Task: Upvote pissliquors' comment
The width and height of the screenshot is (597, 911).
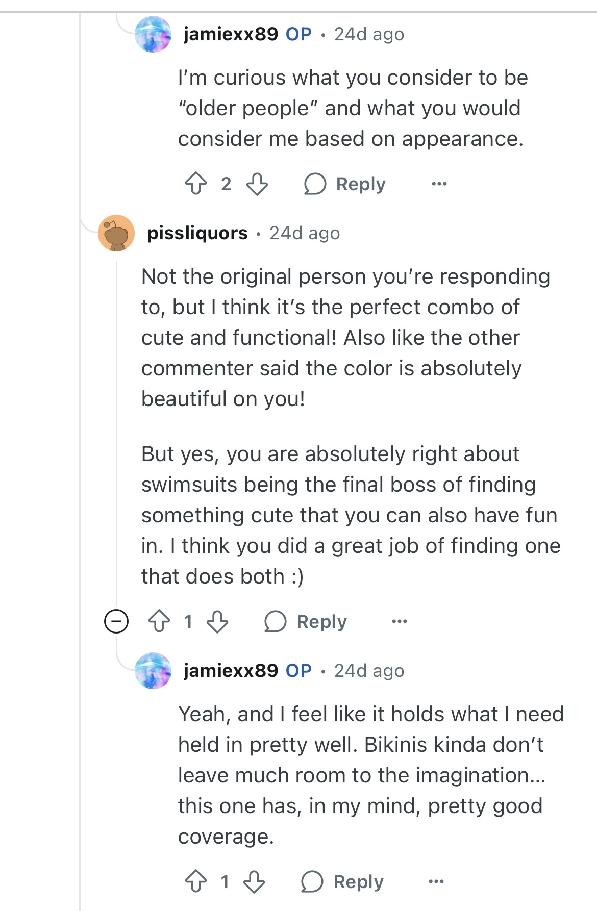Action: (x=159, y=621)
